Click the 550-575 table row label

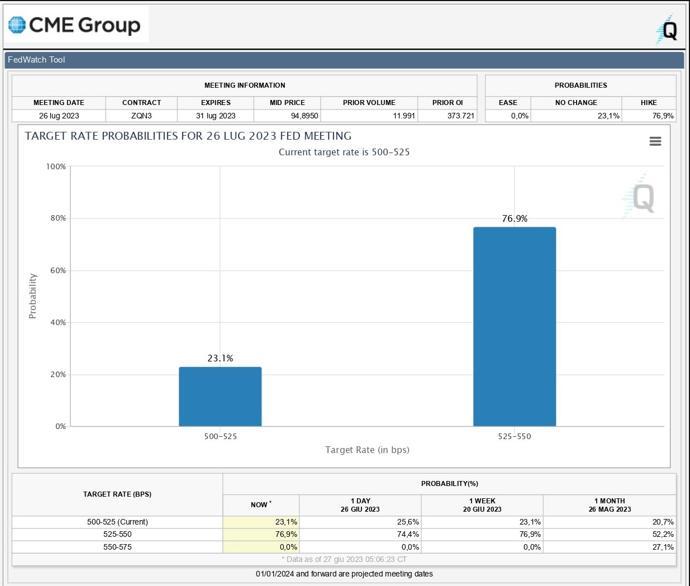click(x=117, y=547)
